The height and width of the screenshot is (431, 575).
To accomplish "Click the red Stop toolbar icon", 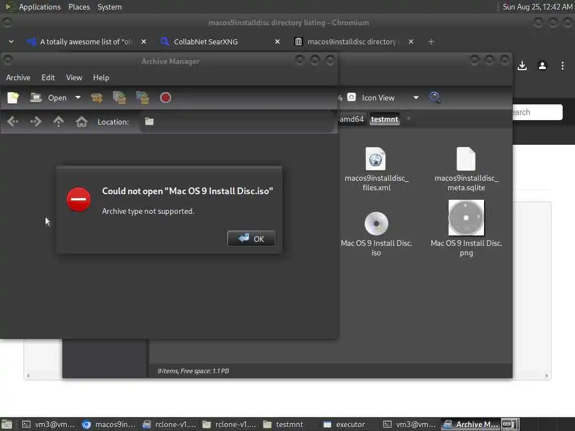I will [166, 98].
